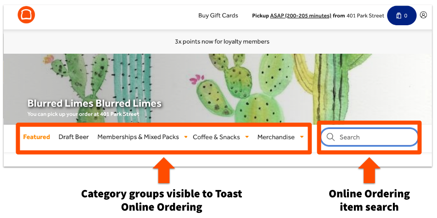Image resolution: width=437 pixels, height=218 pixels.
Task: Open the account profile icon
Action: click(x=423, y=15)
